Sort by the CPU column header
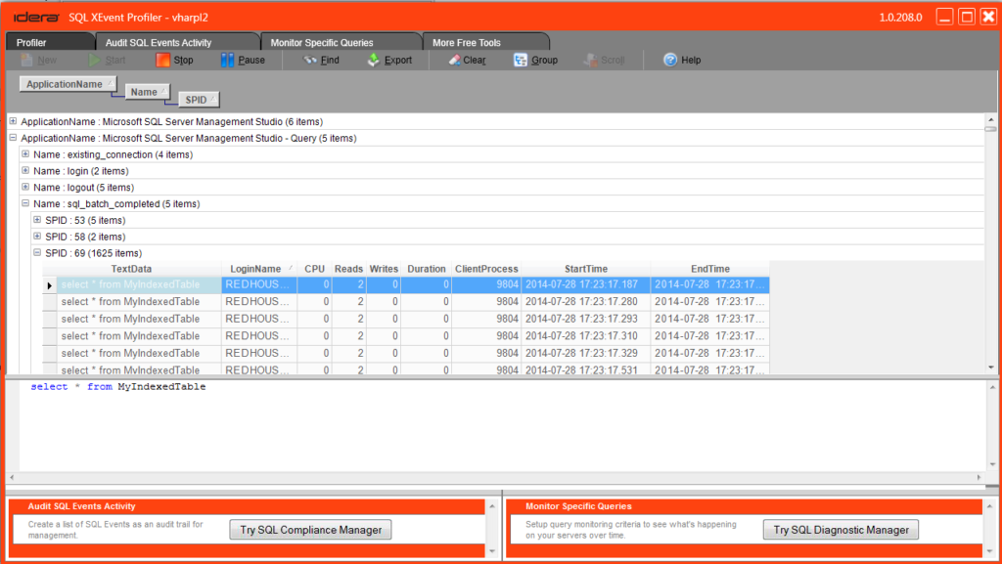Viewport: 1002px width, 564px height. click(x=314, y=269)
